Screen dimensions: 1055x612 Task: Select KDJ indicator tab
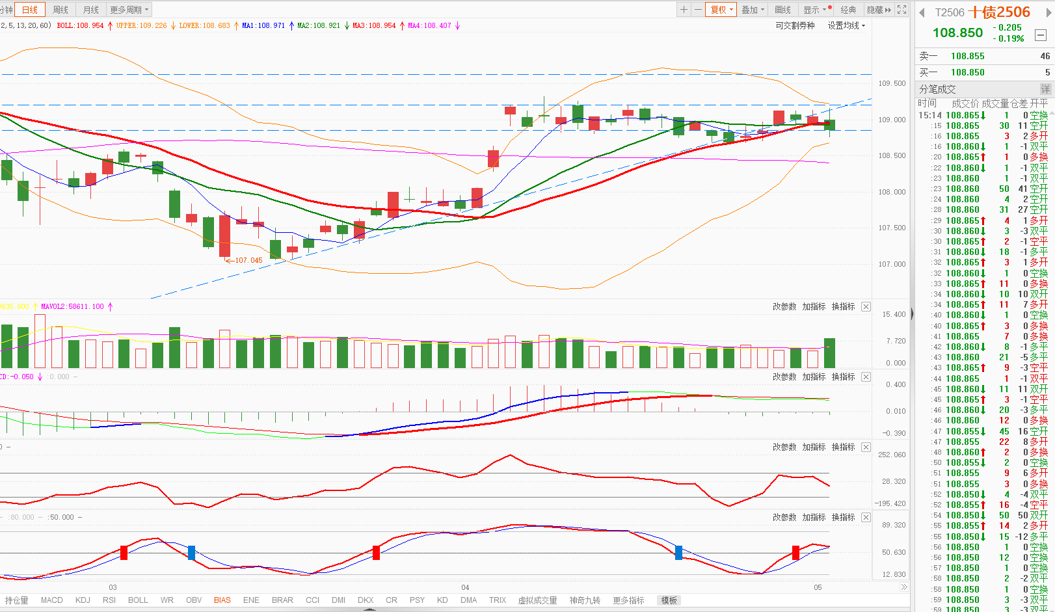pyautogui.click(x=83, y=600)
